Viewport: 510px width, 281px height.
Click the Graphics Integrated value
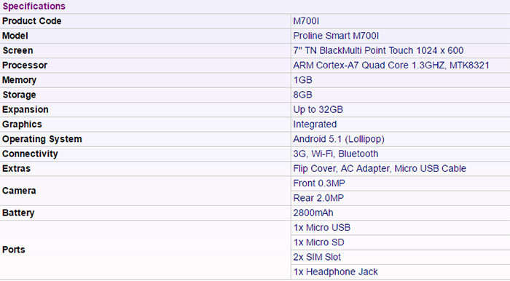[315, 124]
